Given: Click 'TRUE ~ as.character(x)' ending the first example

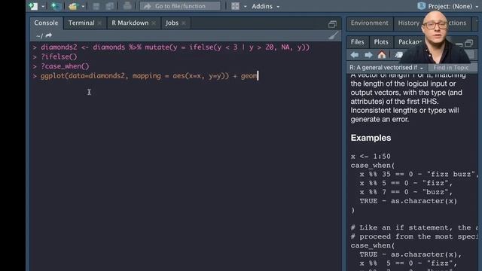Looking at the screenshot, I should [x=408, y=201].
